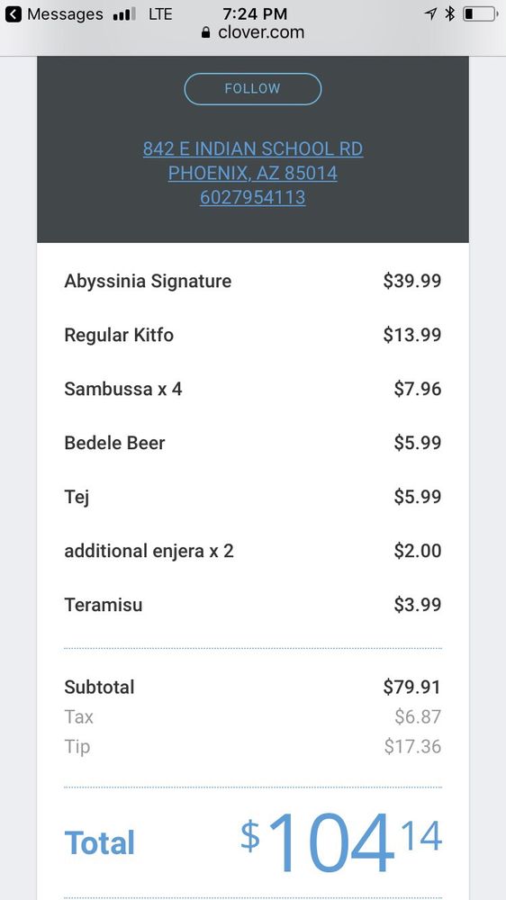Open the Phoenix, AZ 85014 address link
The width and height of the screenshot is (506, 900).
pos(253,174)
